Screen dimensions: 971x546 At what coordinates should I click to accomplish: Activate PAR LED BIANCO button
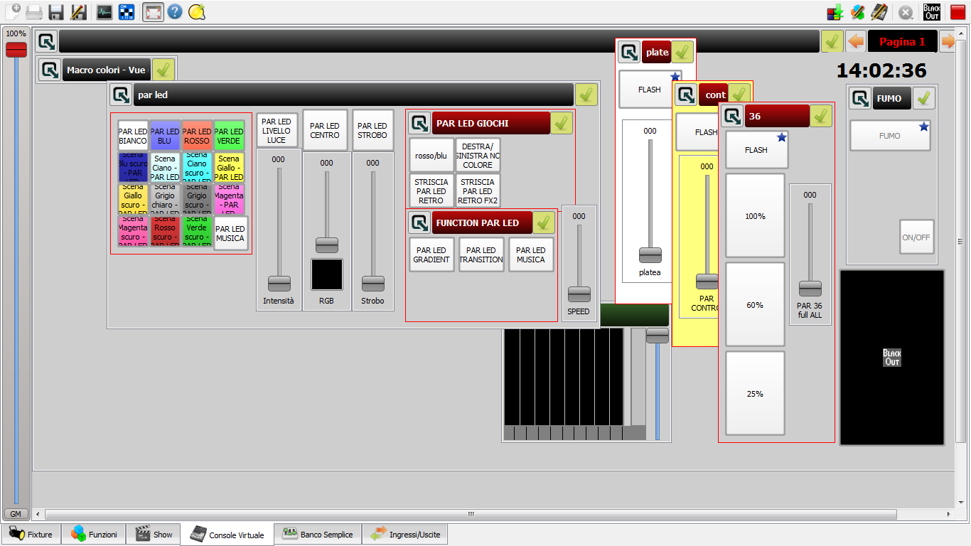[133, 135]
